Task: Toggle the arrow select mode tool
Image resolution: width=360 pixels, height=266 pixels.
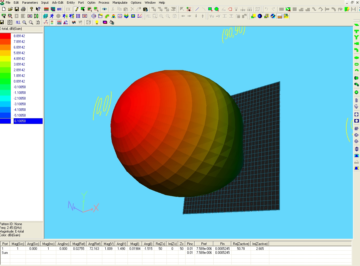Action: point(83,9)
